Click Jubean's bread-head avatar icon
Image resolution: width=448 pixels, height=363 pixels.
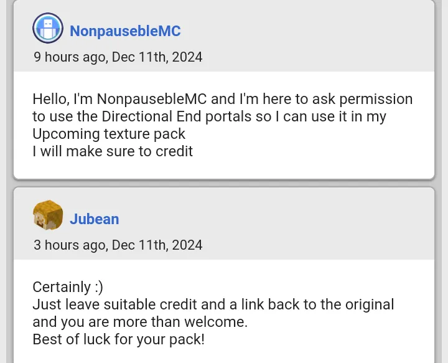click(x=48, y=215)
